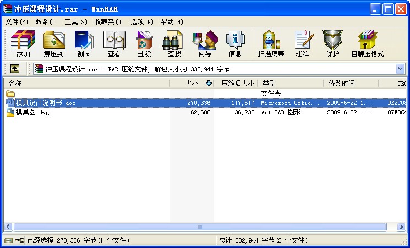The width and height of the screenshot is (410, 248).
Task: Click the Word icon of 模具设计说明书.doc
Action: click(x=10, y=103)
